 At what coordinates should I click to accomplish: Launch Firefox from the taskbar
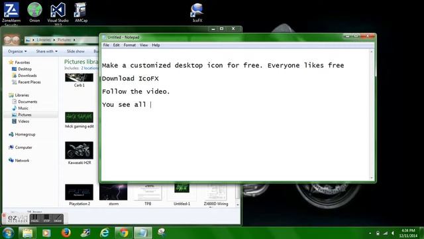pos(66,233)
